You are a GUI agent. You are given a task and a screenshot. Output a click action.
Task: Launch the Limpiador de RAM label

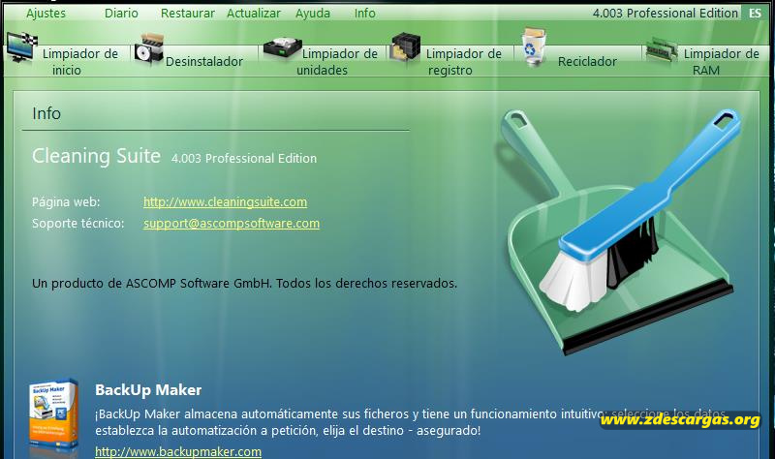(721, 62)
